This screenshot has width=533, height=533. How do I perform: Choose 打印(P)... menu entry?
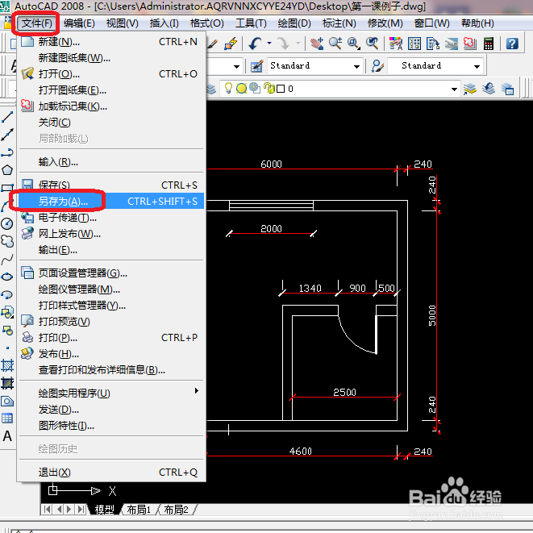point(111,338)
